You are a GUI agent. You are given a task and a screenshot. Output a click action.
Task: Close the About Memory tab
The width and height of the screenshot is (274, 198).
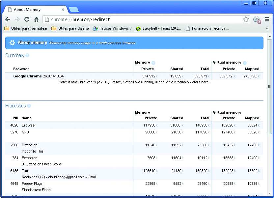point(63,10)
